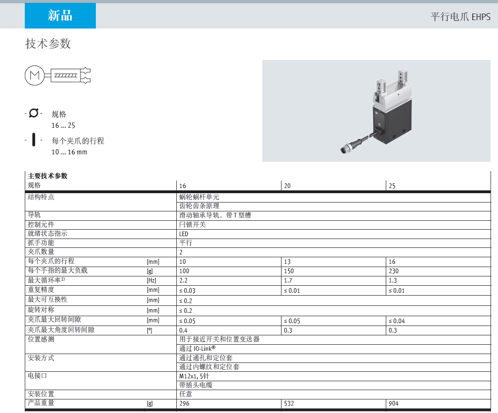Click the 结构特点 row label
The image size is (498, 413).
coord(41,197)
